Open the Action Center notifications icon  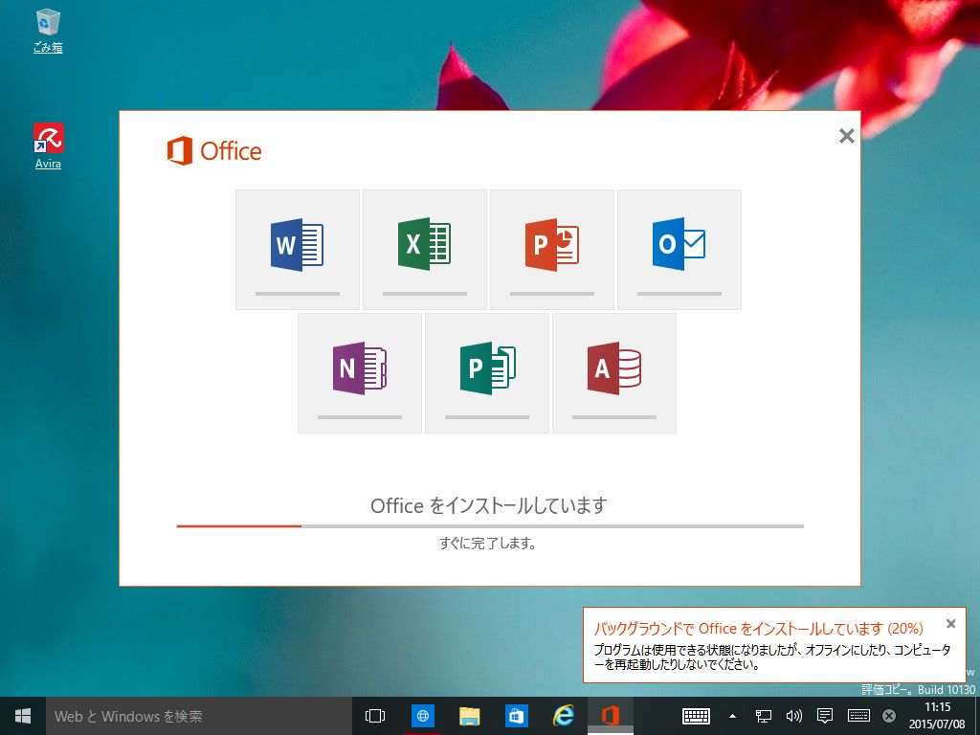[825, 716]
